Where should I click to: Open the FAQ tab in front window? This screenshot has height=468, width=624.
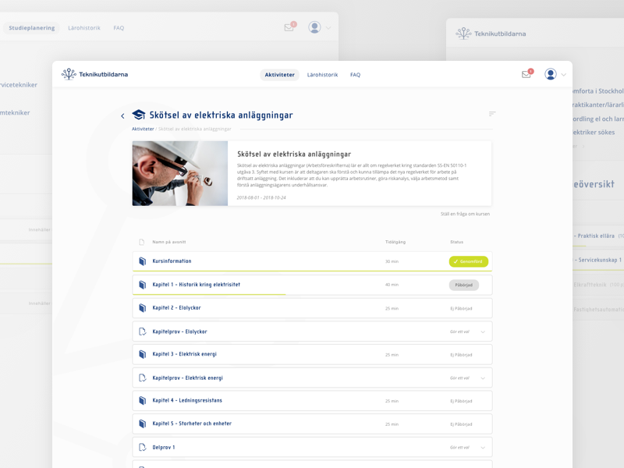(355, 75)
